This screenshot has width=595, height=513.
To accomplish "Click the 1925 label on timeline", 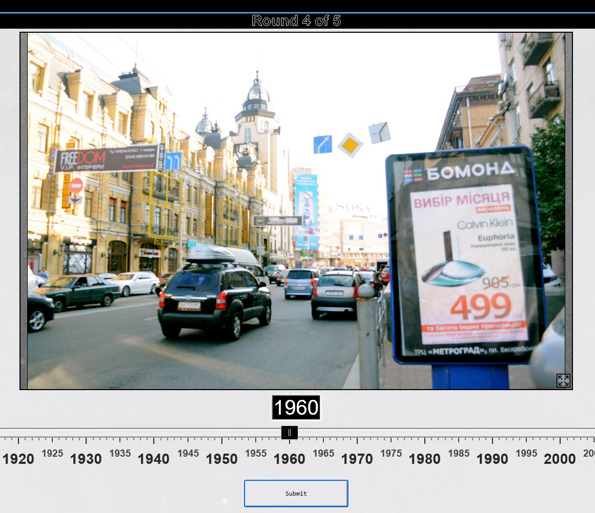I will (52, 453).
